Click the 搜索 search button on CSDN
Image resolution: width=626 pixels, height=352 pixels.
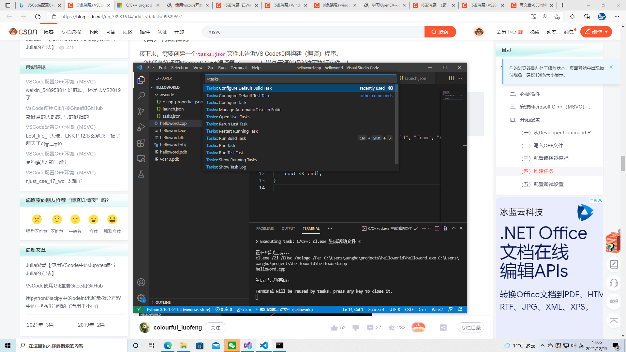(x=440, y=32)
